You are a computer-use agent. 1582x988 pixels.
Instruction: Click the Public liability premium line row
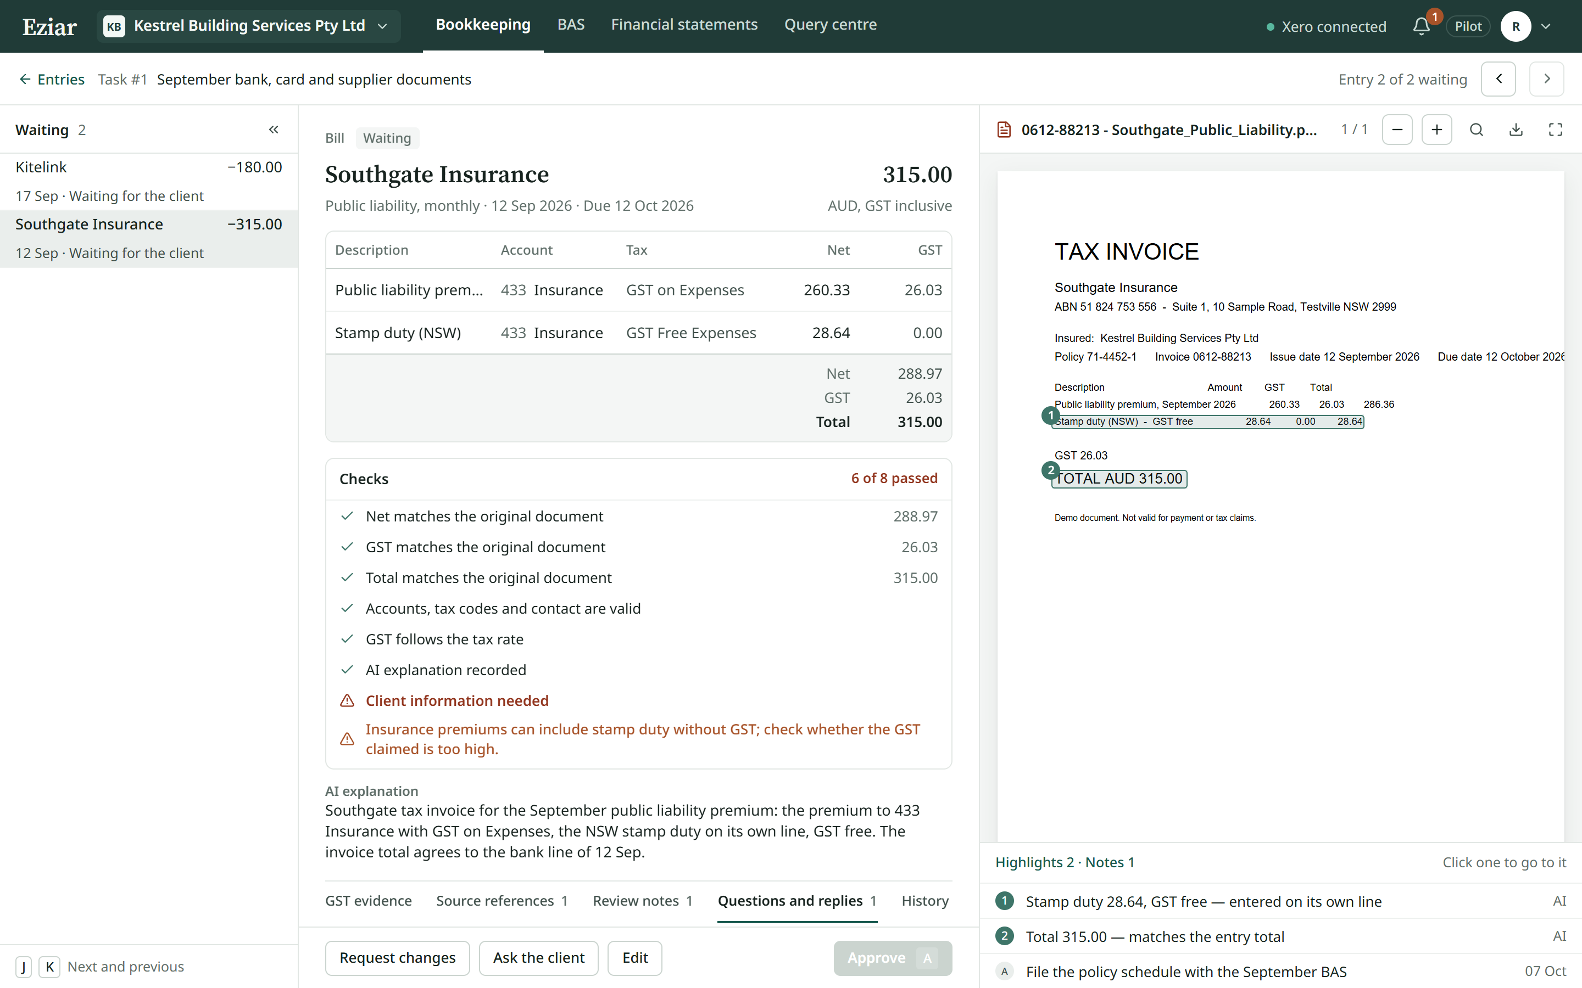click(x=638, y=289)
